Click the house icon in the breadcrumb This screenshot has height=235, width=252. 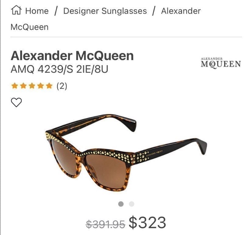[16, 10]
